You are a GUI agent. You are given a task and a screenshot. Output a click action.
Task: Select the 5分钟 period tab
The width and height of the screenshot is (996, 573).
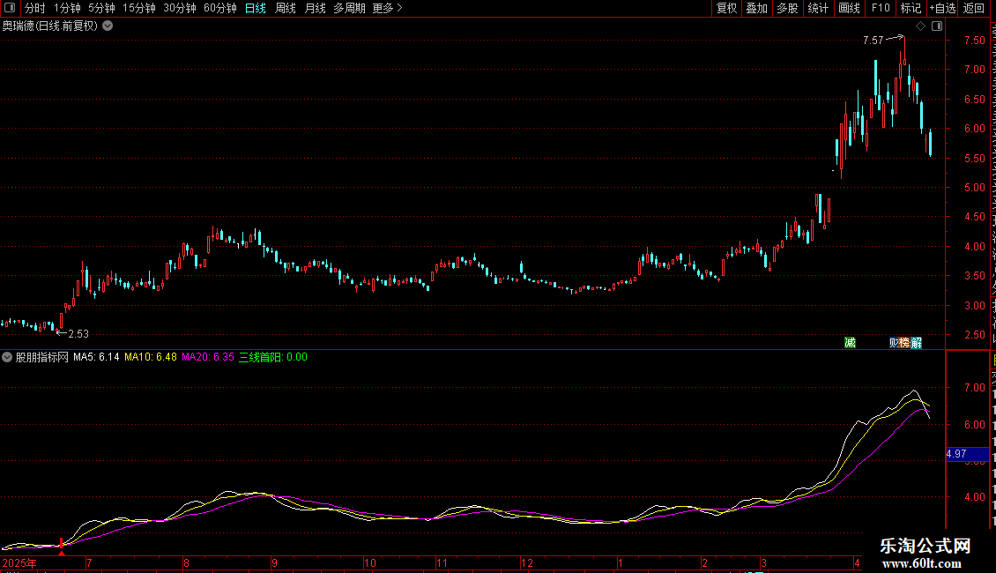coord(101,8)
